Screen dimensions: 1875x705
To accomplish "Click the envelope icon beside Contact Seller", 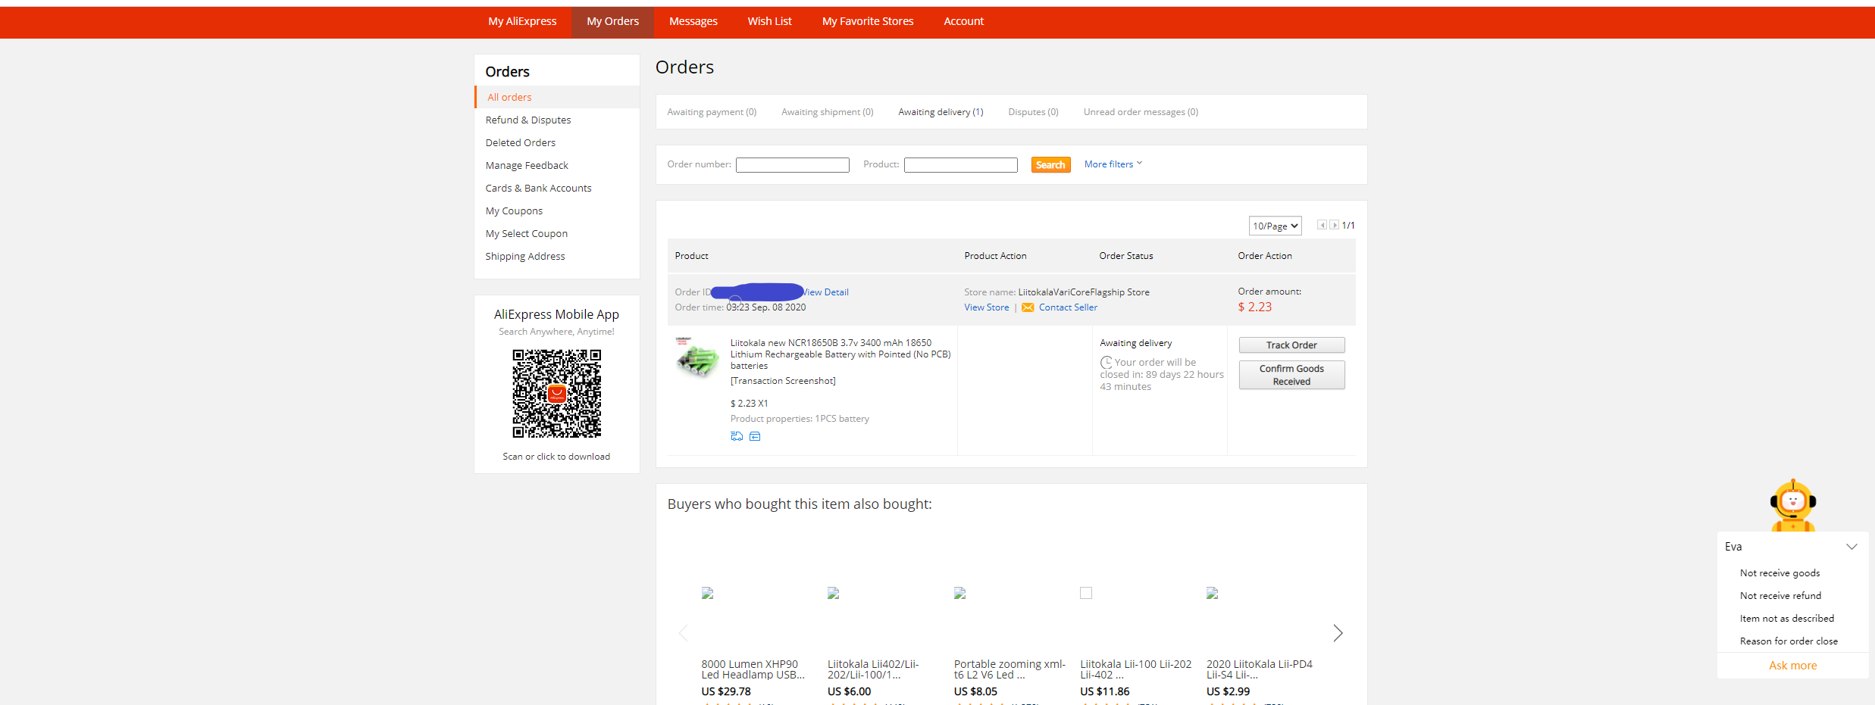I will click(x=1028, y=307).
